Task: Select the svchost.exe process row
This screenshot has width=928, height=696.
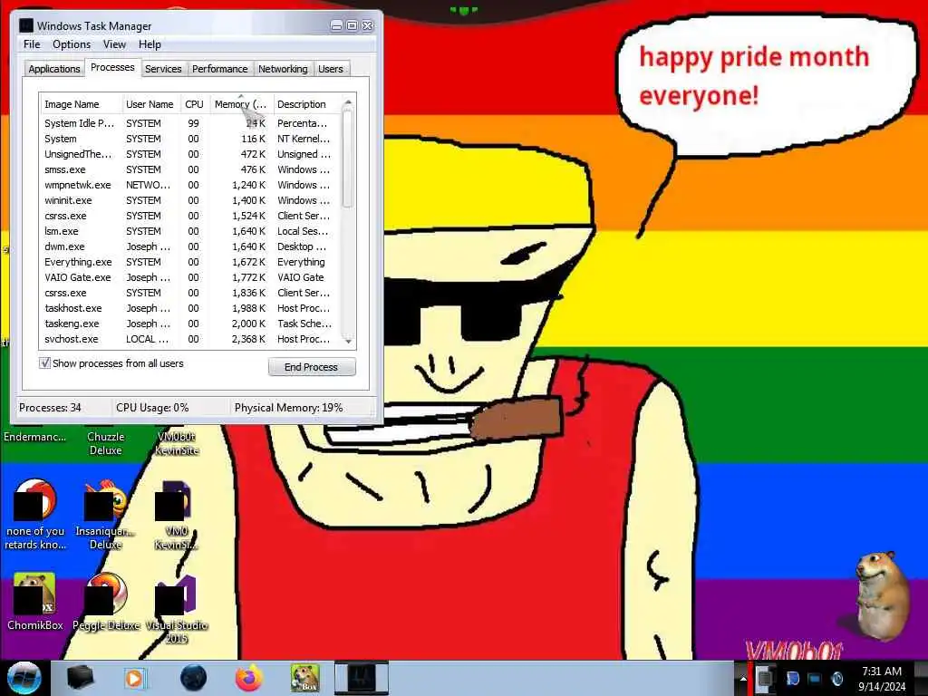Action: [190, 339]
